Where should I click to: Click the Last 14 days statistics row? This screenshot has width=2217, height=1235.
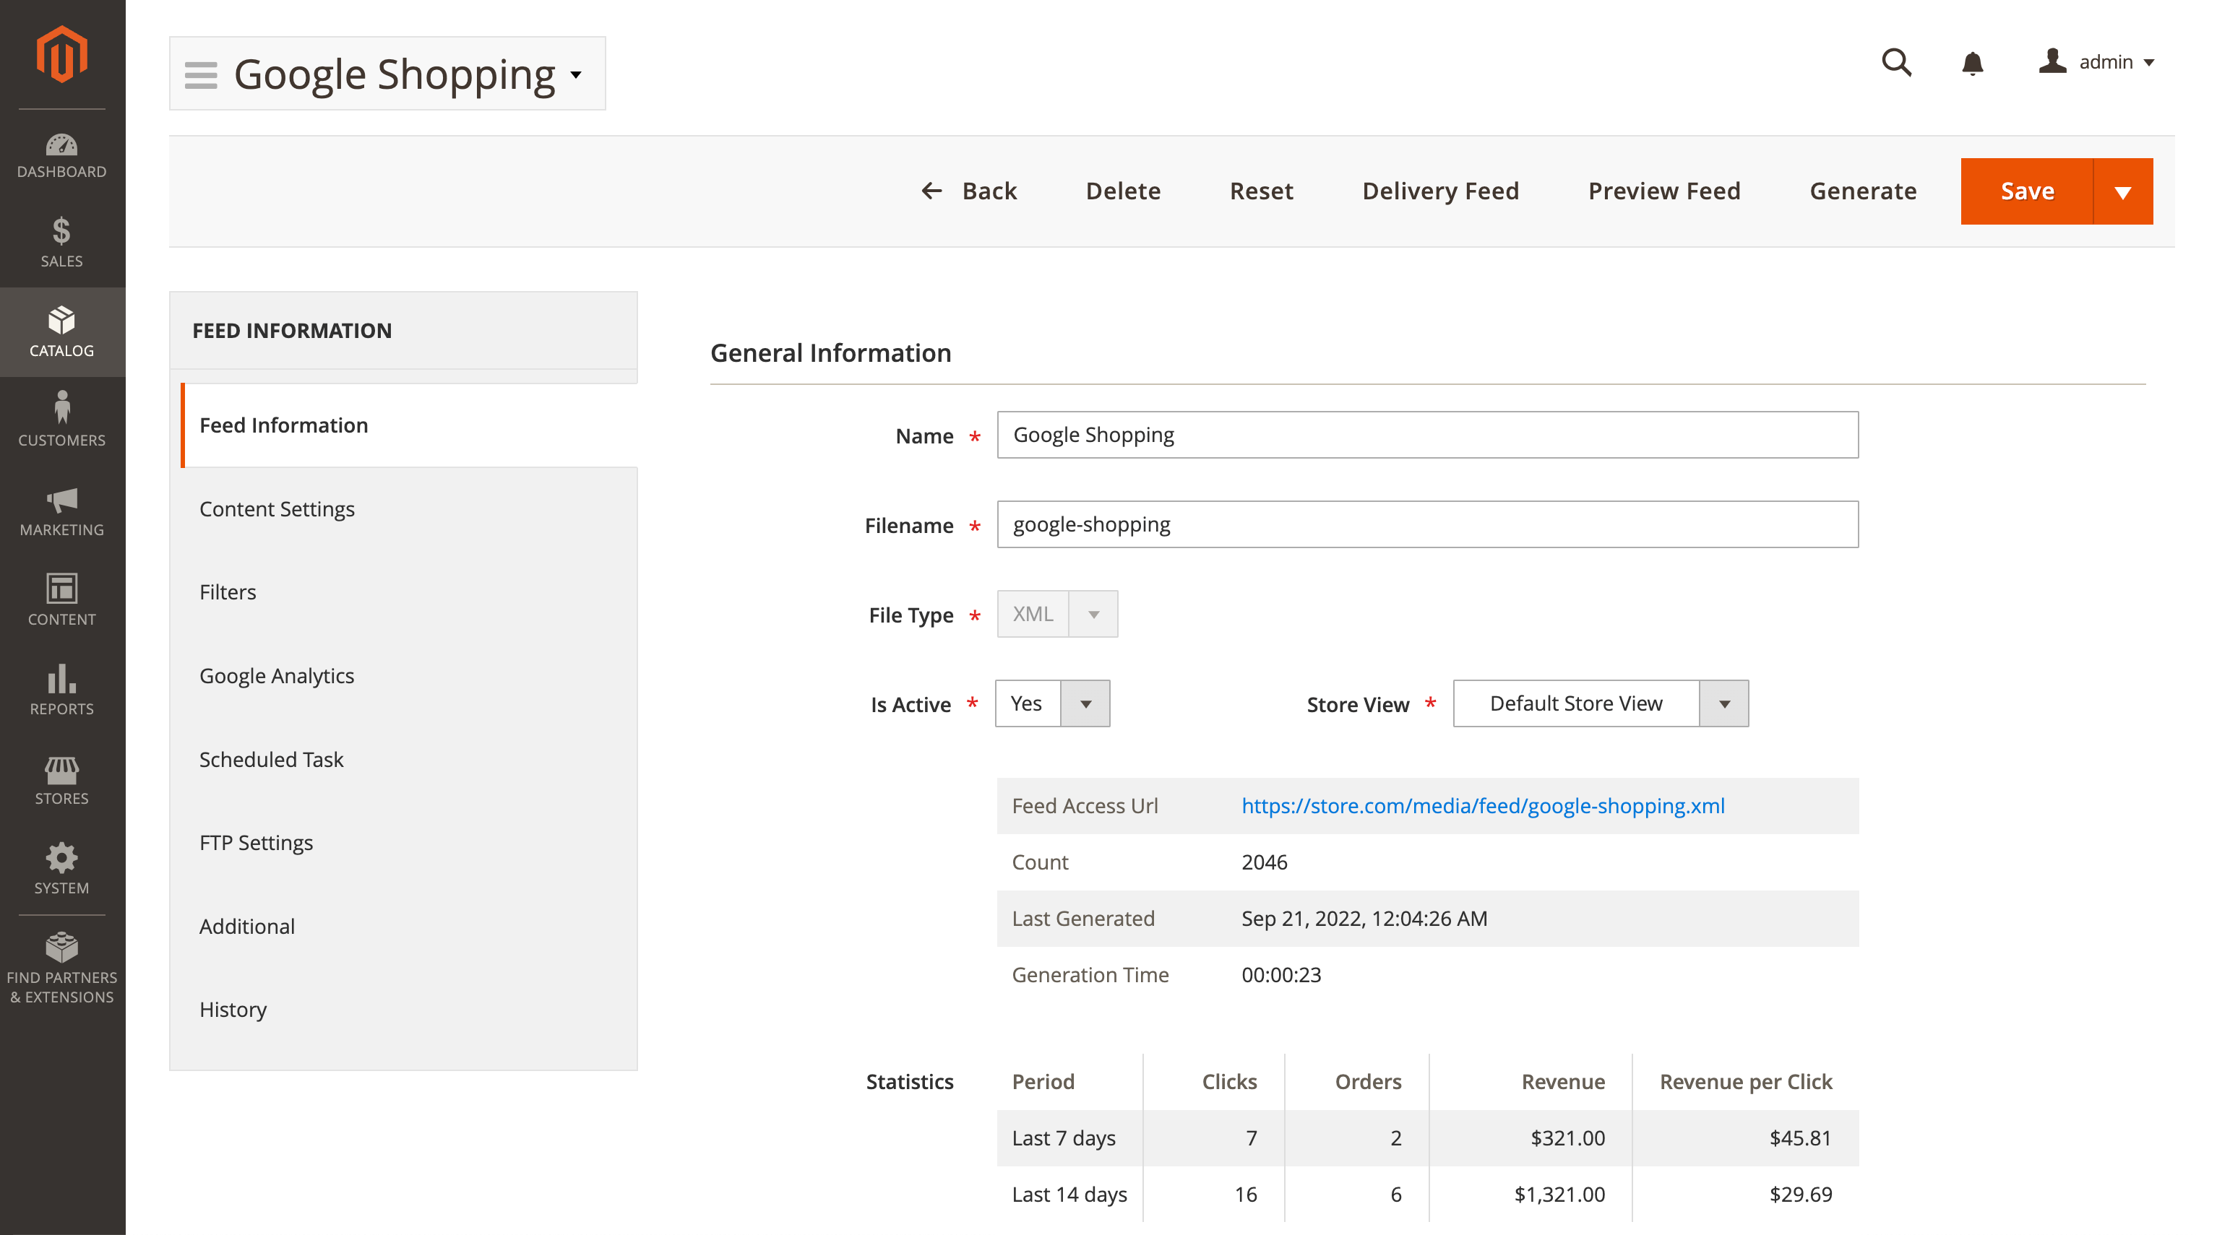[x=1428, y=1195]
